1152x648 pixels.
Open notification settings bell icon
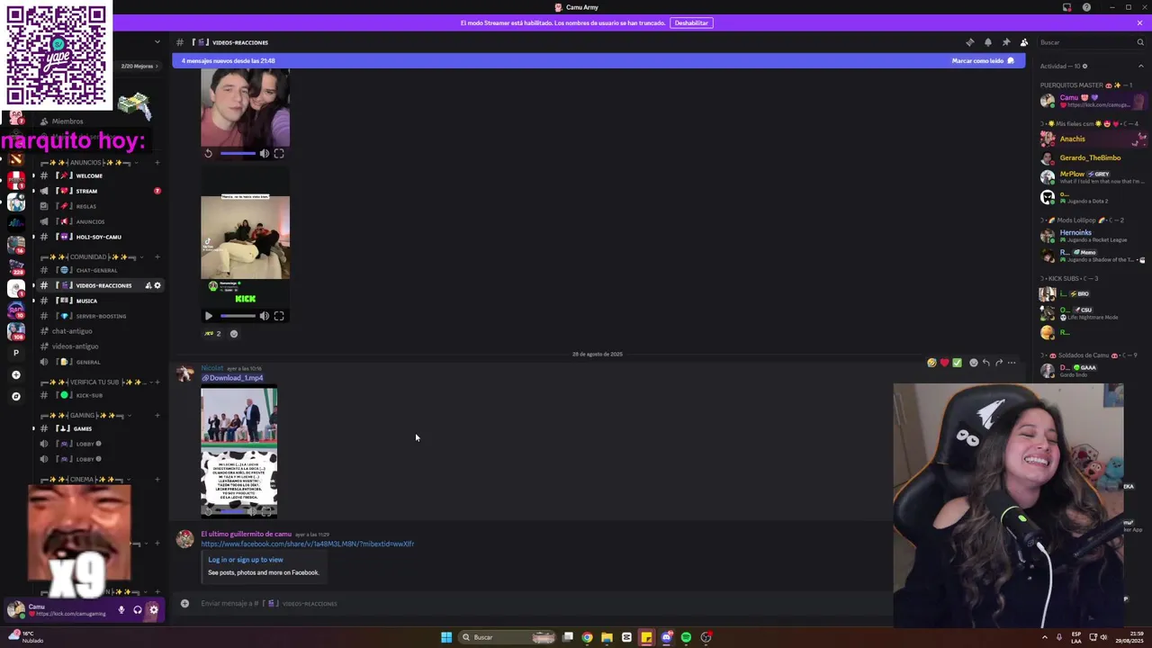pos(987,42)
